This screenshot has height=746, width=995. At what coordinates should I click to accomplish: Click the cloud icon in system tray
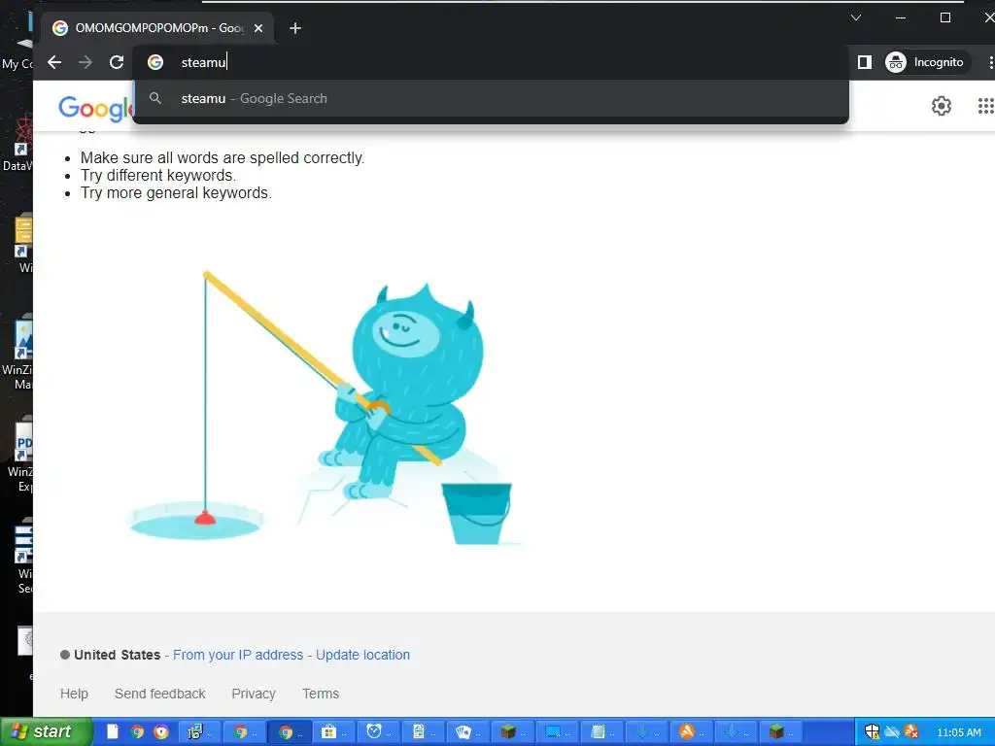[x=892, y=732]
